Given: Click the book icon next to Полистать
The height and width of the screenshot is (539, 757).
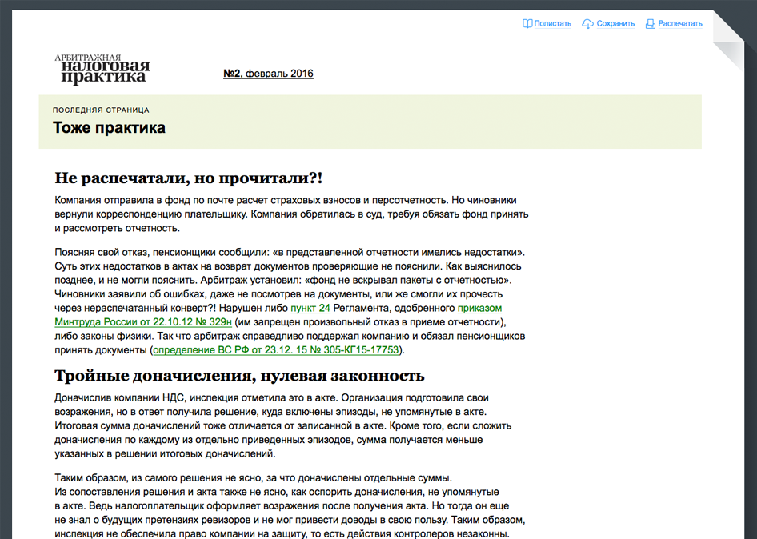Looking at the screenshot, I should click(x=527, y=24).
